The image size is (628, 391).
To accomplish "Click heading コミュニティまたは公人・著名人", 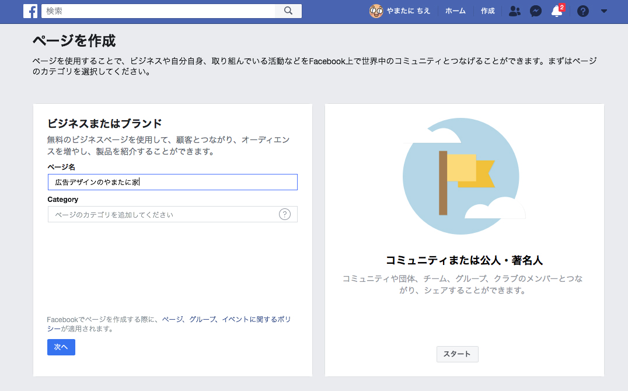I will (464, 260).
